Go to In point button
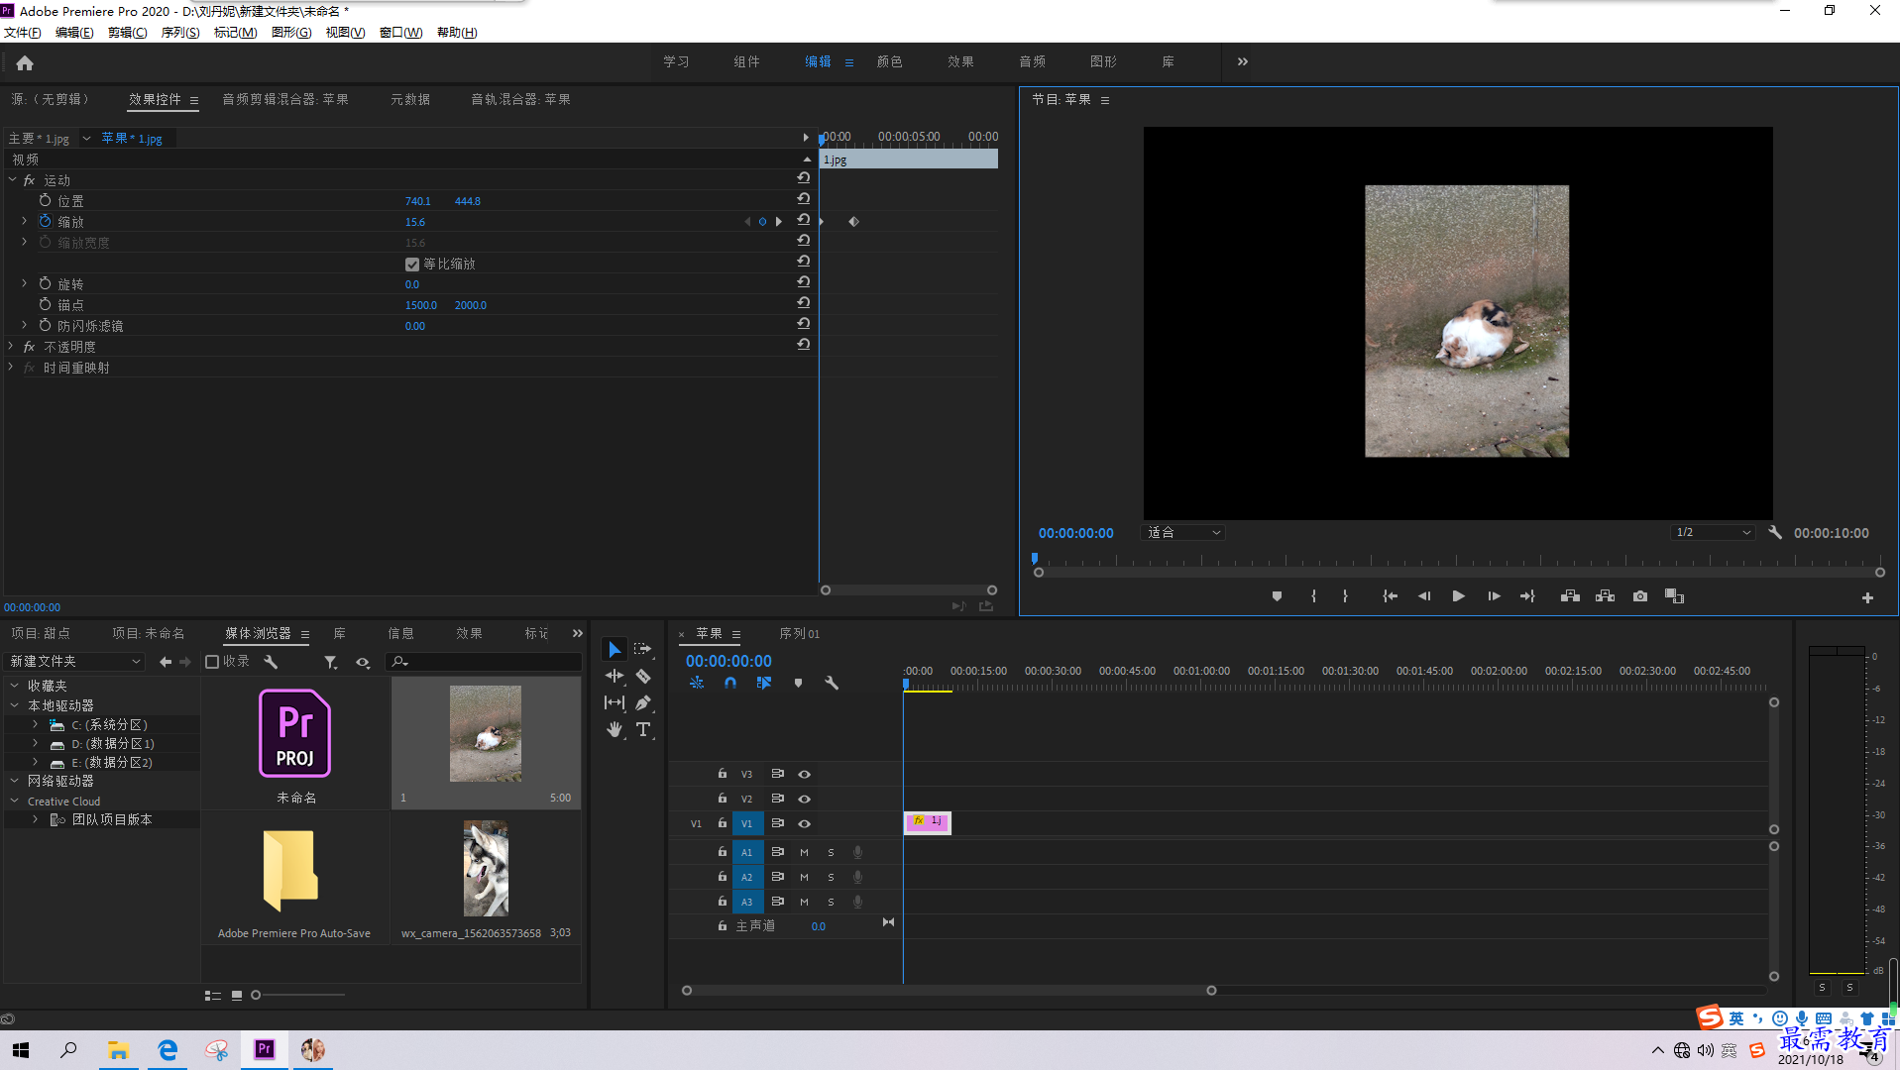The height and width of the screenshot is (1070, 1900). pos(1390,596)
